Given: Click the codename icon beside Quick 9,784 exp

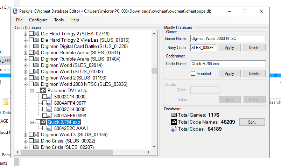Looking at the screenshot, I should [43, 122].
